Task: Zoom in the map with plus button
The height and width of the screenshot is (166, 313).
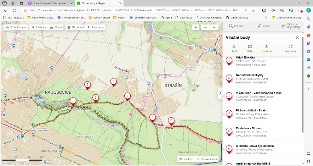Action: (x=214, y=27)
